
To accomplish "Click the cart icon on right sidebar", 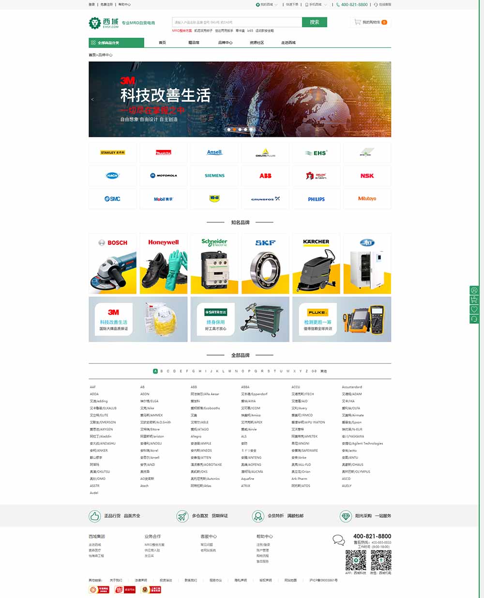I will (474, 300).
